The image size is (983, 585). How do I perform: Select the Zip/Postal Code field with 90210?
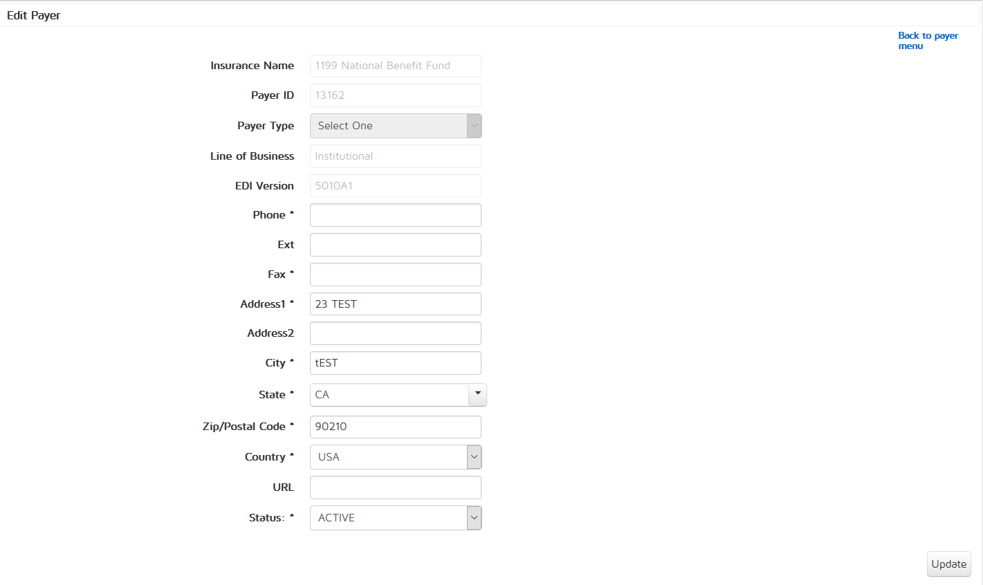(x=395, y=427)
